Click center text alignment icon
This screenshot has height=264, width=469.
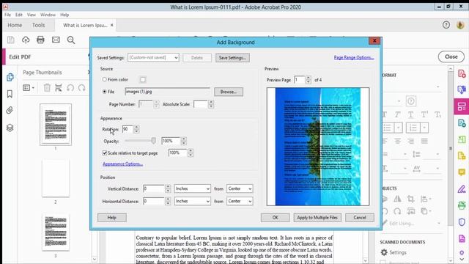397,141
